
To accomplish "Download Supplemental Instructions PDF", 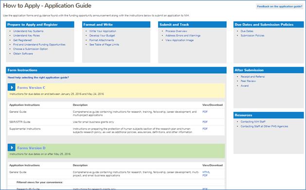I will point(205,129).
